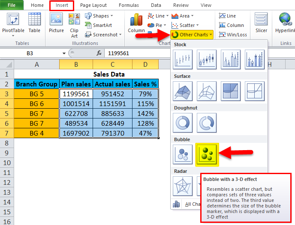Switch to the Review tab
The image size is (295, 225).
click(181, 5)
